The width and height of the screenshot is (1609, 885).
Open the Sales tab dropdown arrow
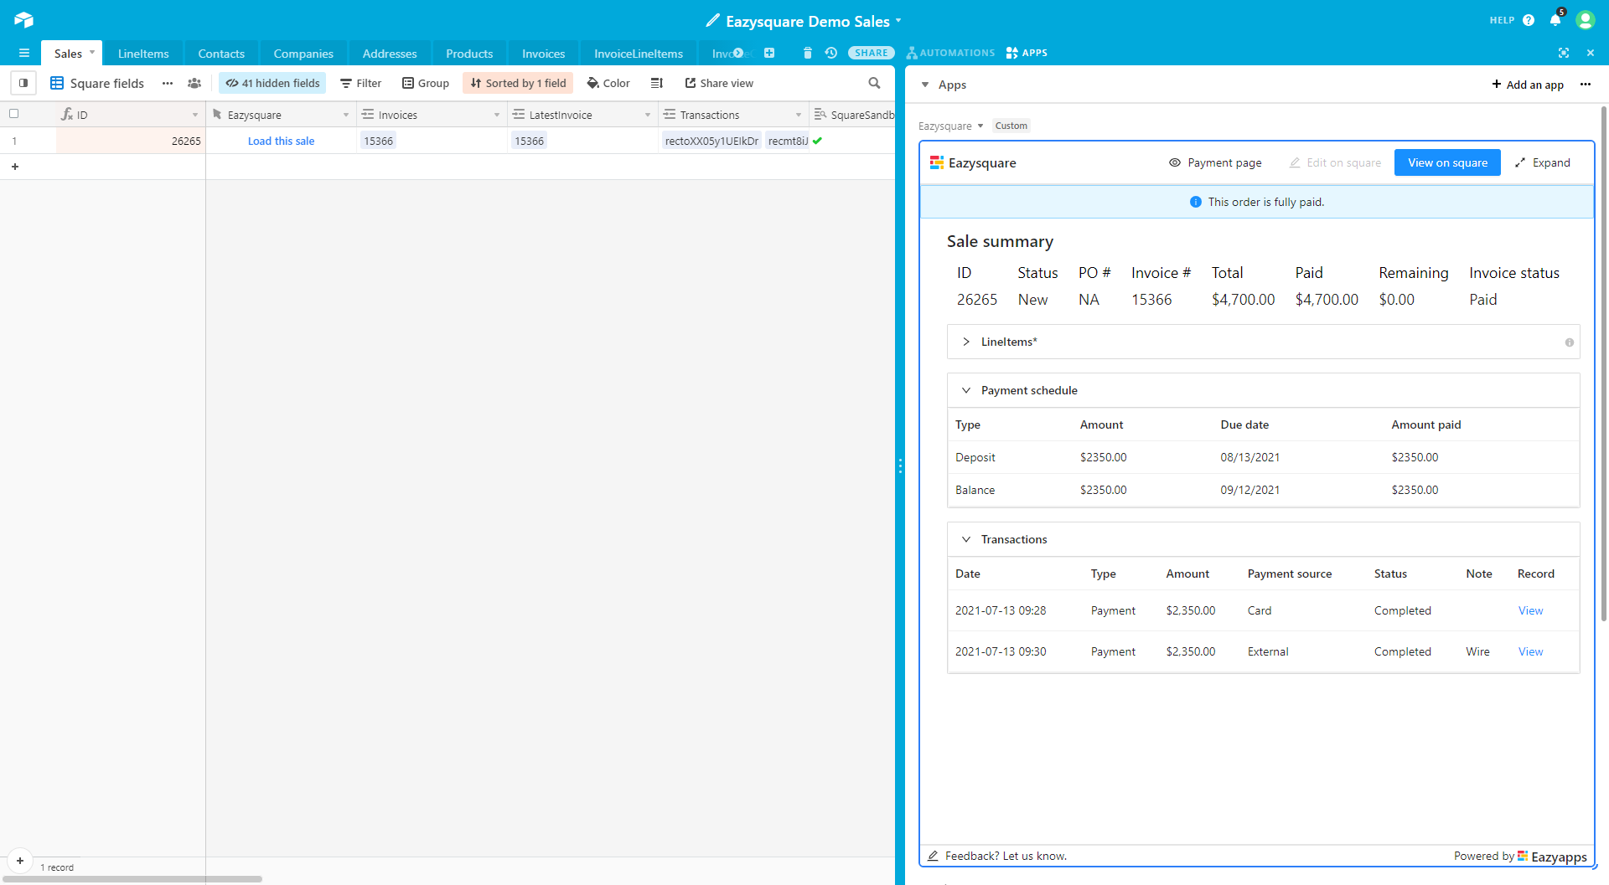pyautogui.click(x=92, y=53)
